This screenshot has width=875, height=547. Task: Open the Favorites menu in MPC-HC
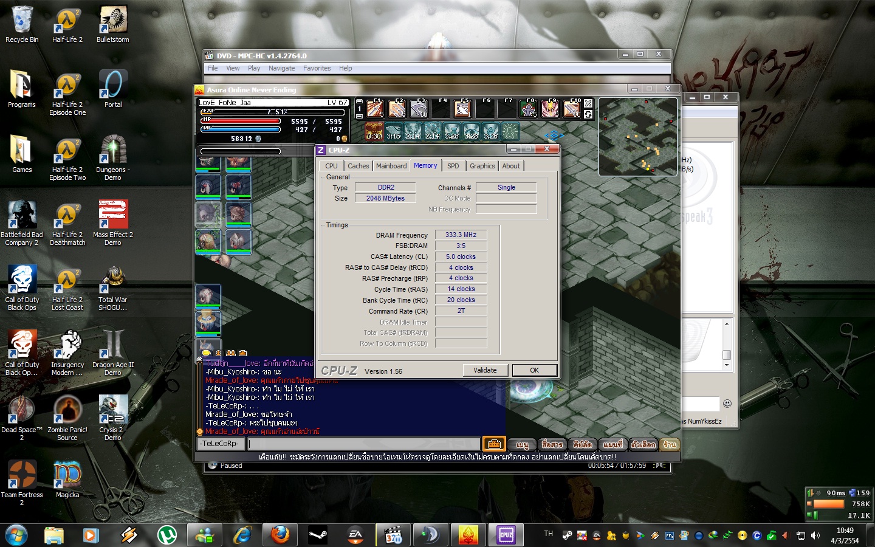(317, 68)
